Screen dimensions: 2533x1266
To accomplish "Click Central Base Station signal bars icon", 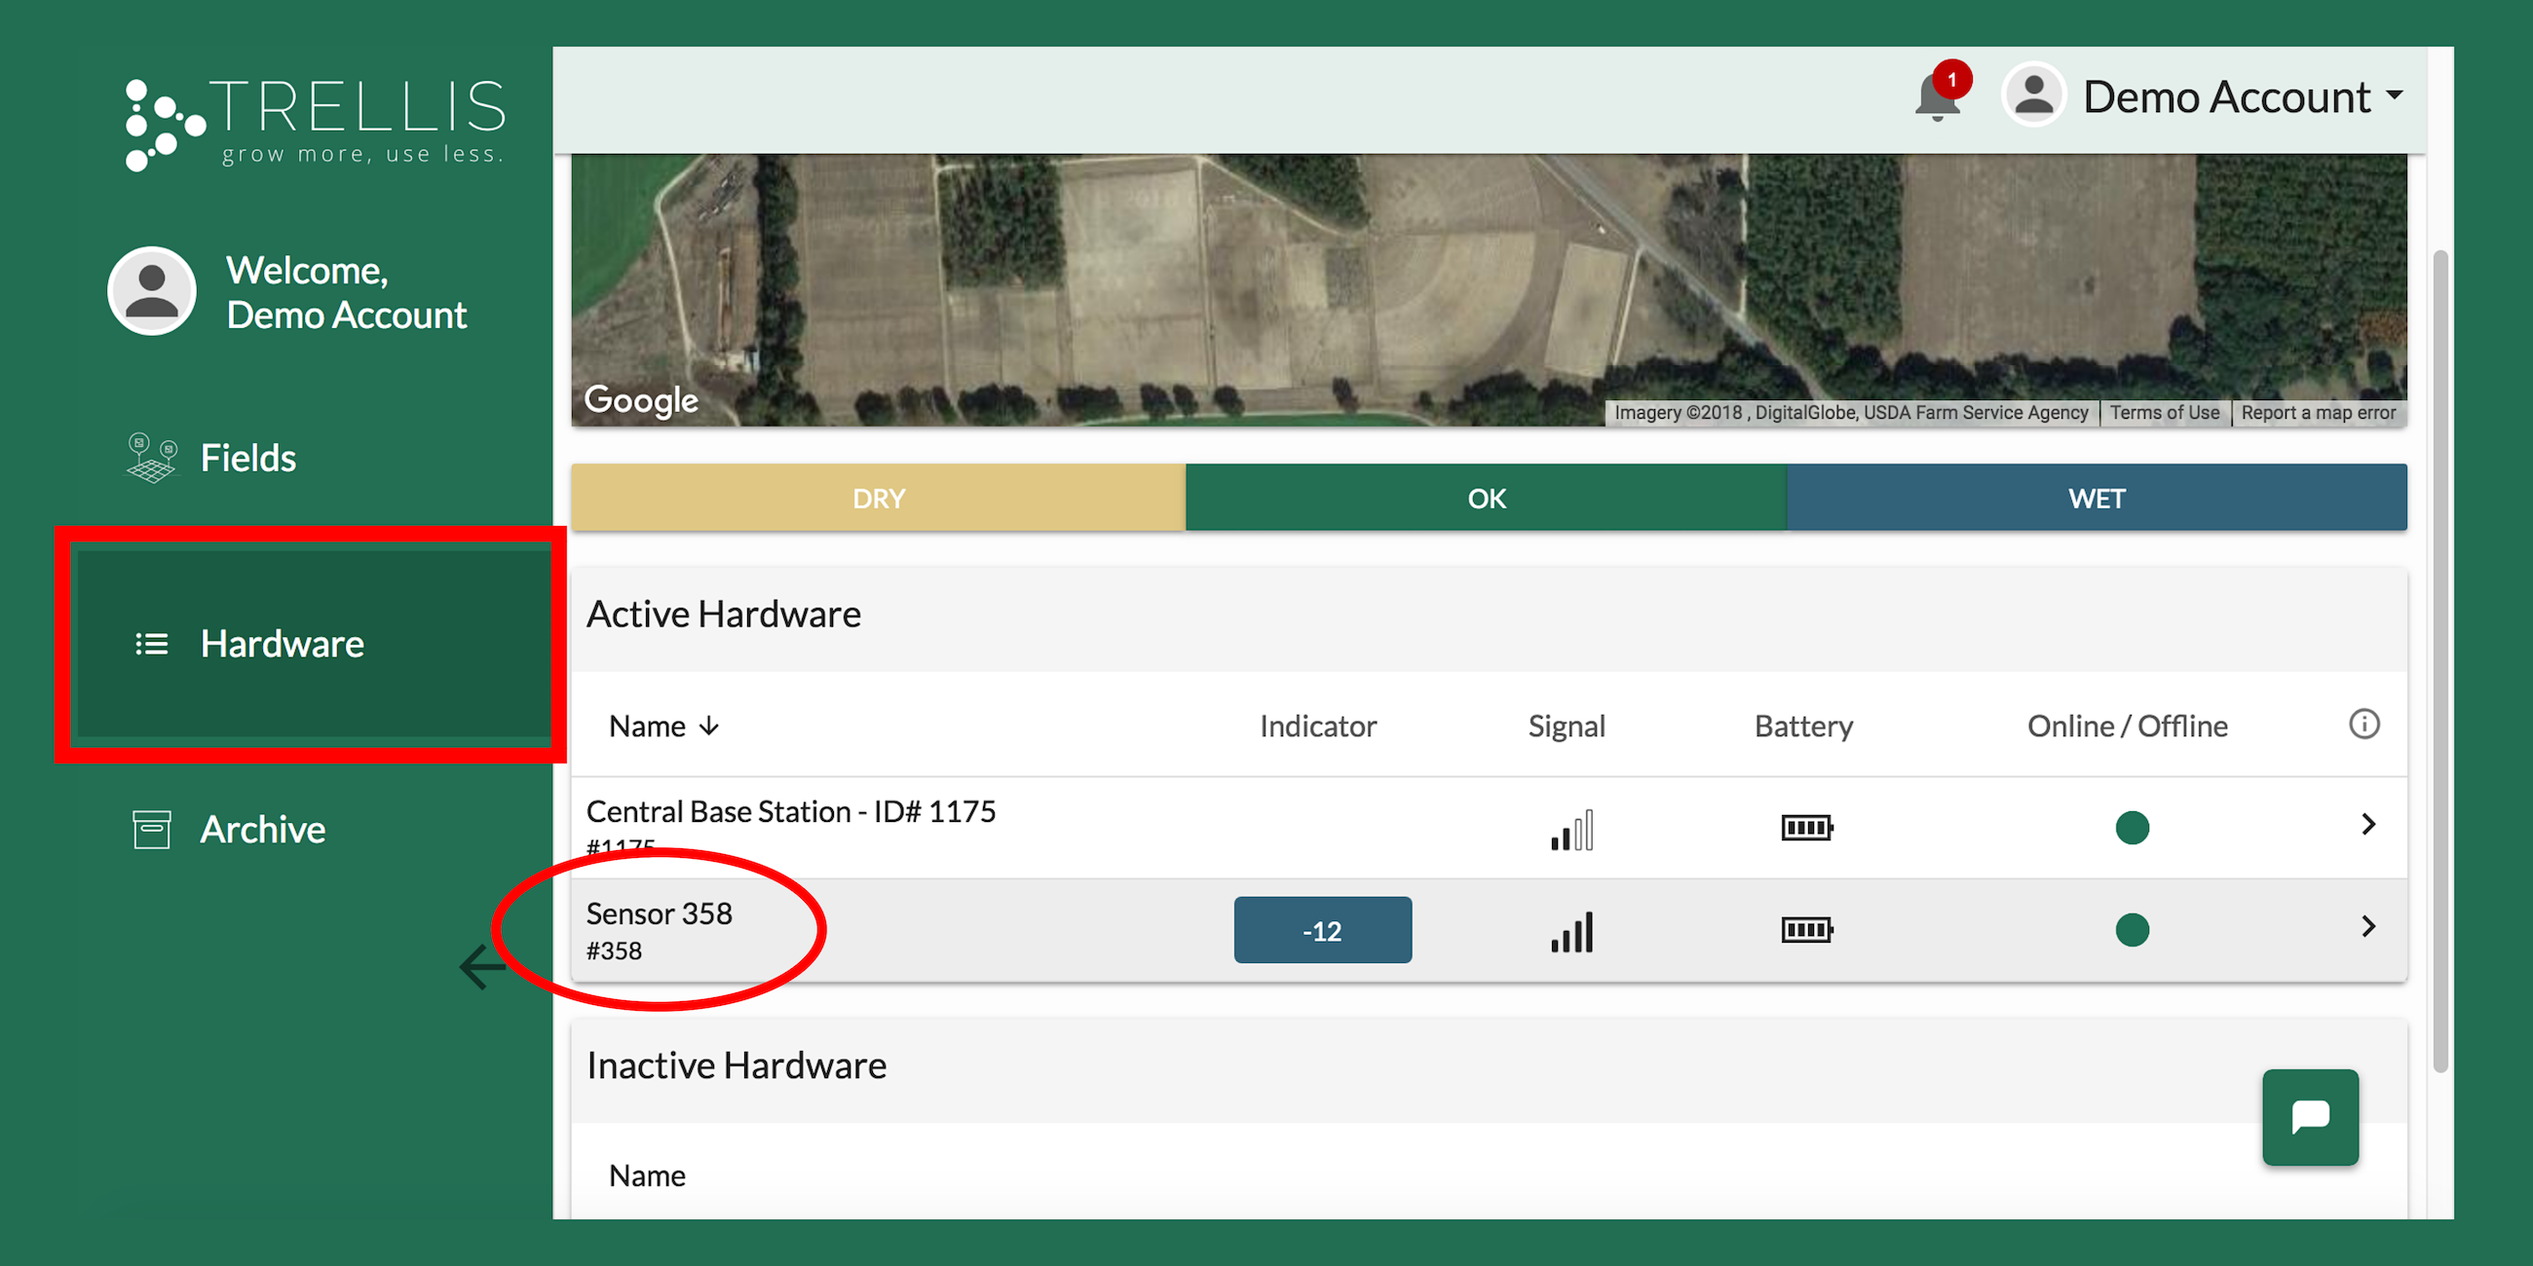I will pyautogui.click(x=1571, y=831).
